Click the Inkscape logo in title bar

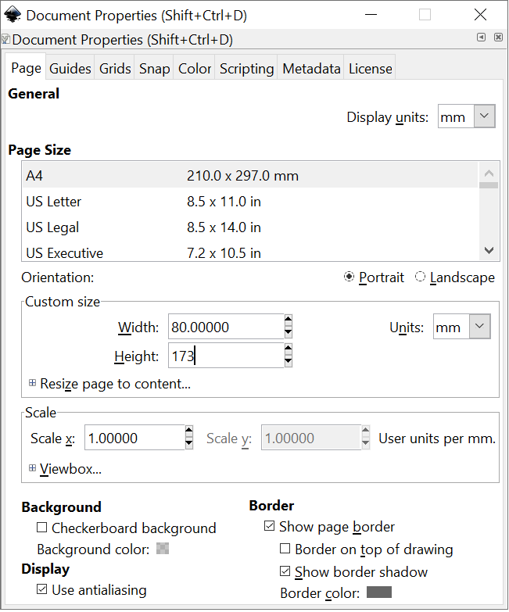point(13,15)
